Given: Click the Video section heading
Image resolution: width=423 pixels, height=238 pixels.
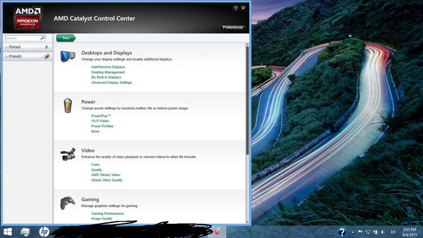Looking at the screenshot, I should click(x=88, y=151).
